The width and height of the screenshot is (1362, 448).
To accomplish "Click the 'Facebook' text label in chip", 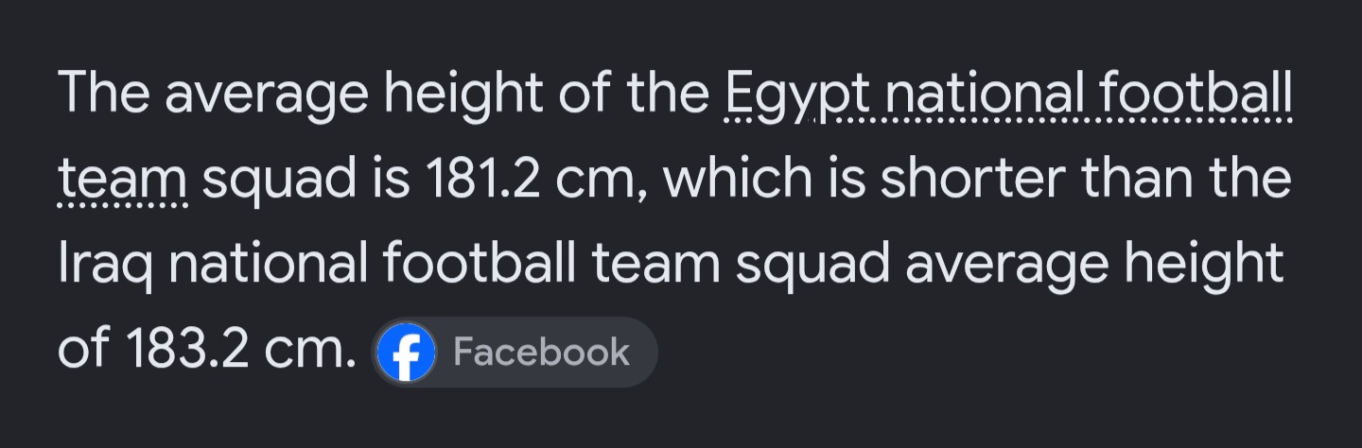I will tap(541, 353).
